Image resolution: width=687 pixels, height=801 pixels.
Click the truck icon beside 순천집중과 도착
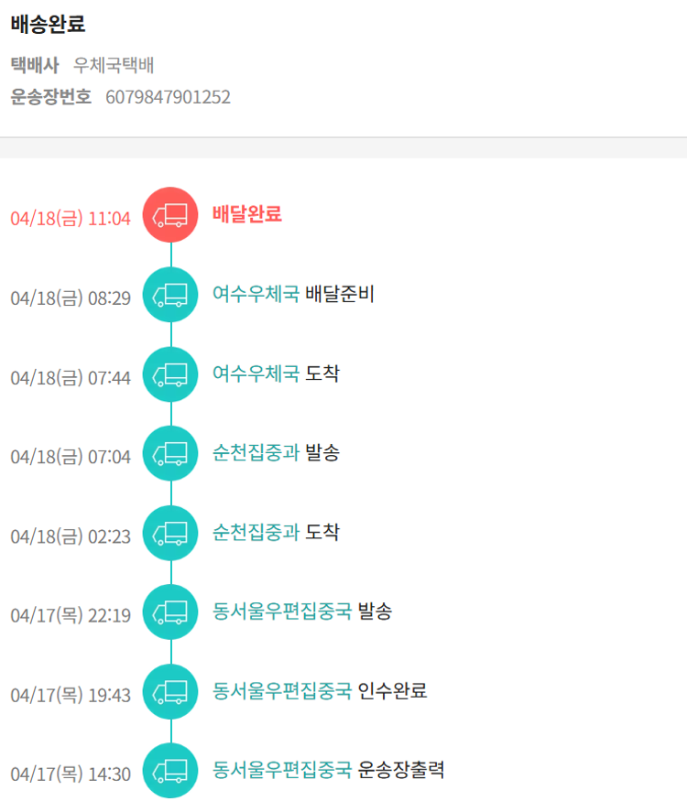click(170, 533)
